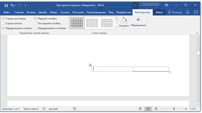Toggle the Чередующиеся столбцы checkbox

(35, 28)
